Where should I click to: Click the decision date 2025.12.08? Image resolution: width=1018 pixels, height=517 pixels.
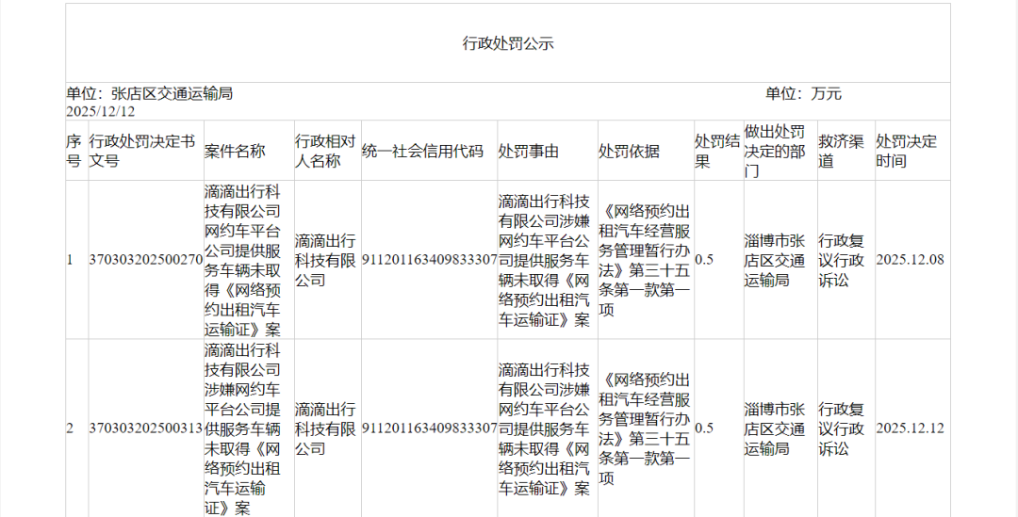point(911,260)
